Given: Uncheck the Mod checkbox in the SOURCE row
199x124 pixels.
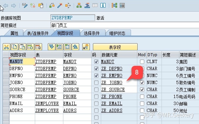Looking at the screenshot, I should [x=142, y=89].
